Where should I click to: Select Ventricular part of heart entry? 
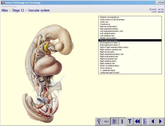click(x=110, y=73)
